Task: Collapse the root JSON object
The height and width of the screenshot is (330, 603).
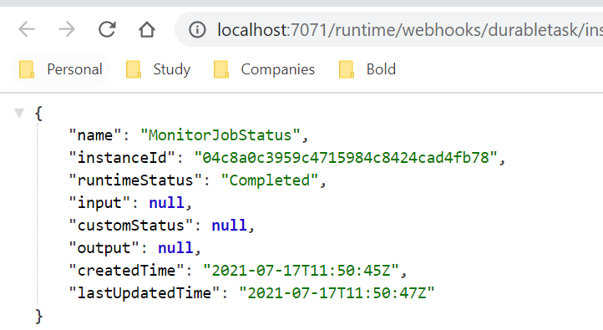Action: click(19, 113)
